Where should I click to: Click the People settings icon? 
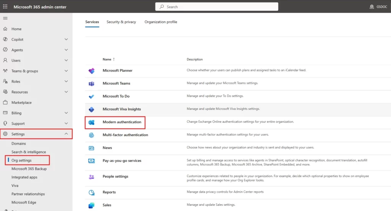coord(92,177)
